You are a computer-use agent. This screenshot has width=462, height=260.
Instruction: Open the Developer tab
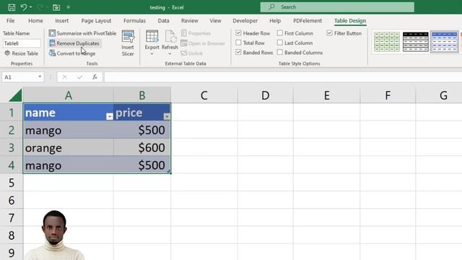tap(245, 21)
